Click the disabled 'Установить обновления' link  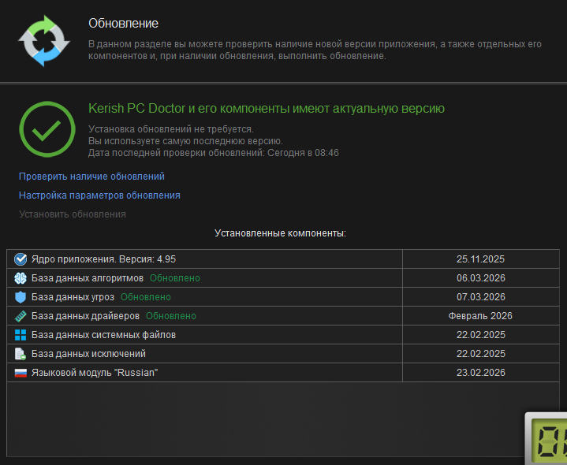click(73, 214)
